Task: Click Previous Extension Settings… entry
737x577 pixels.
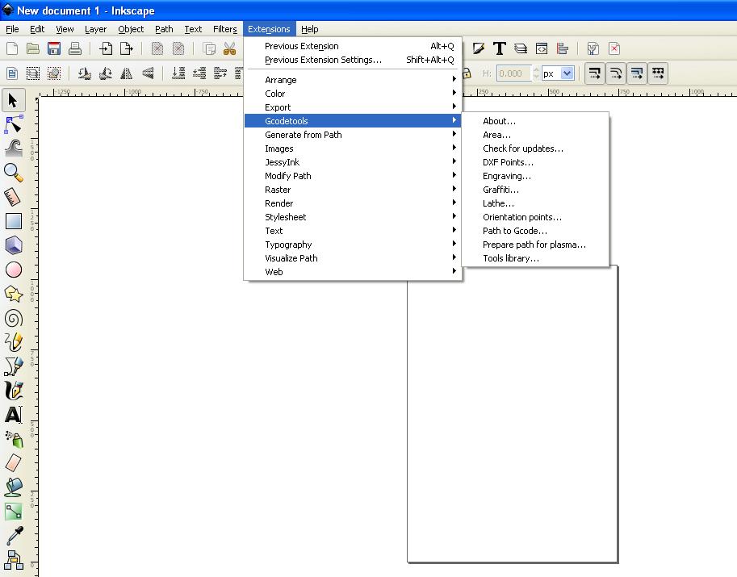Action: click(x=353, y=60)
